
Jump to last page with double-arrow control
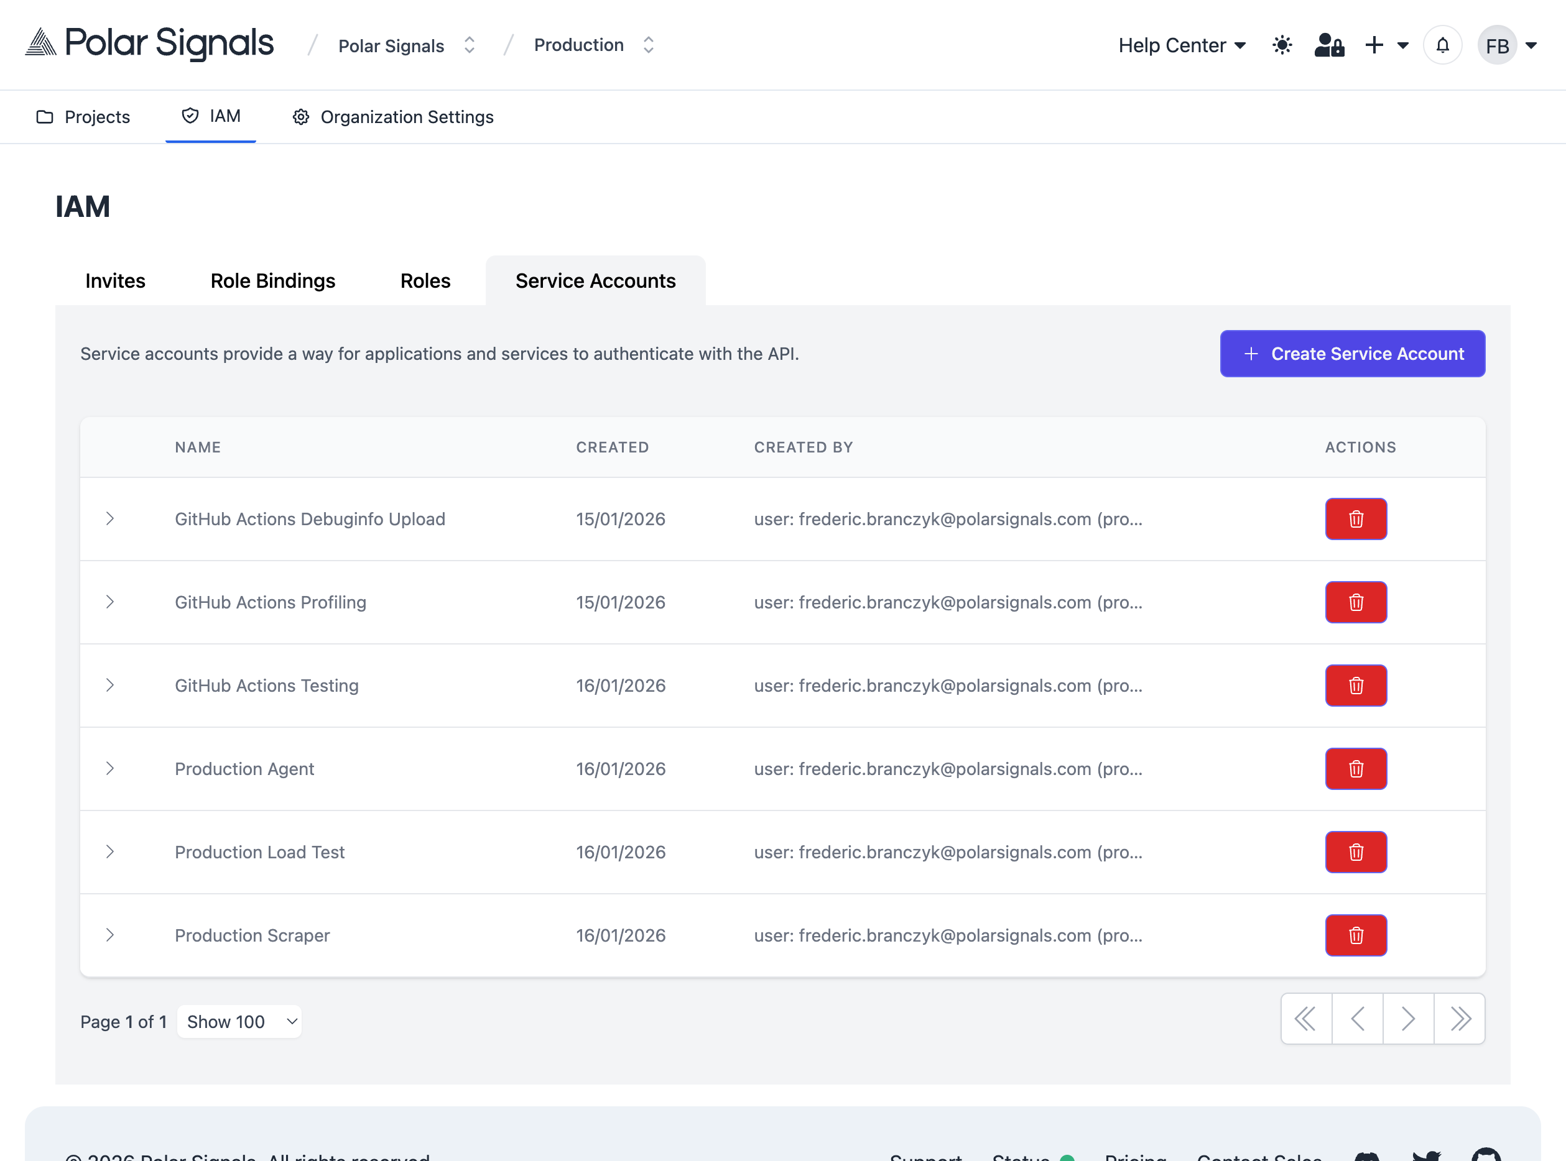click(x=1458, y=1018)
